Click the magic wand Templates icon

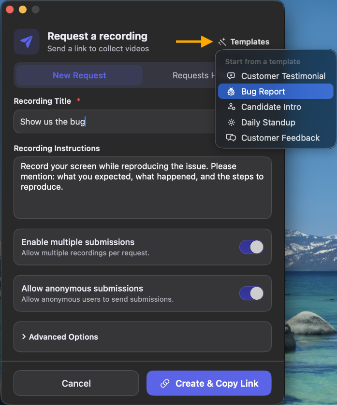pyautogui.click(x=222, y=42)
